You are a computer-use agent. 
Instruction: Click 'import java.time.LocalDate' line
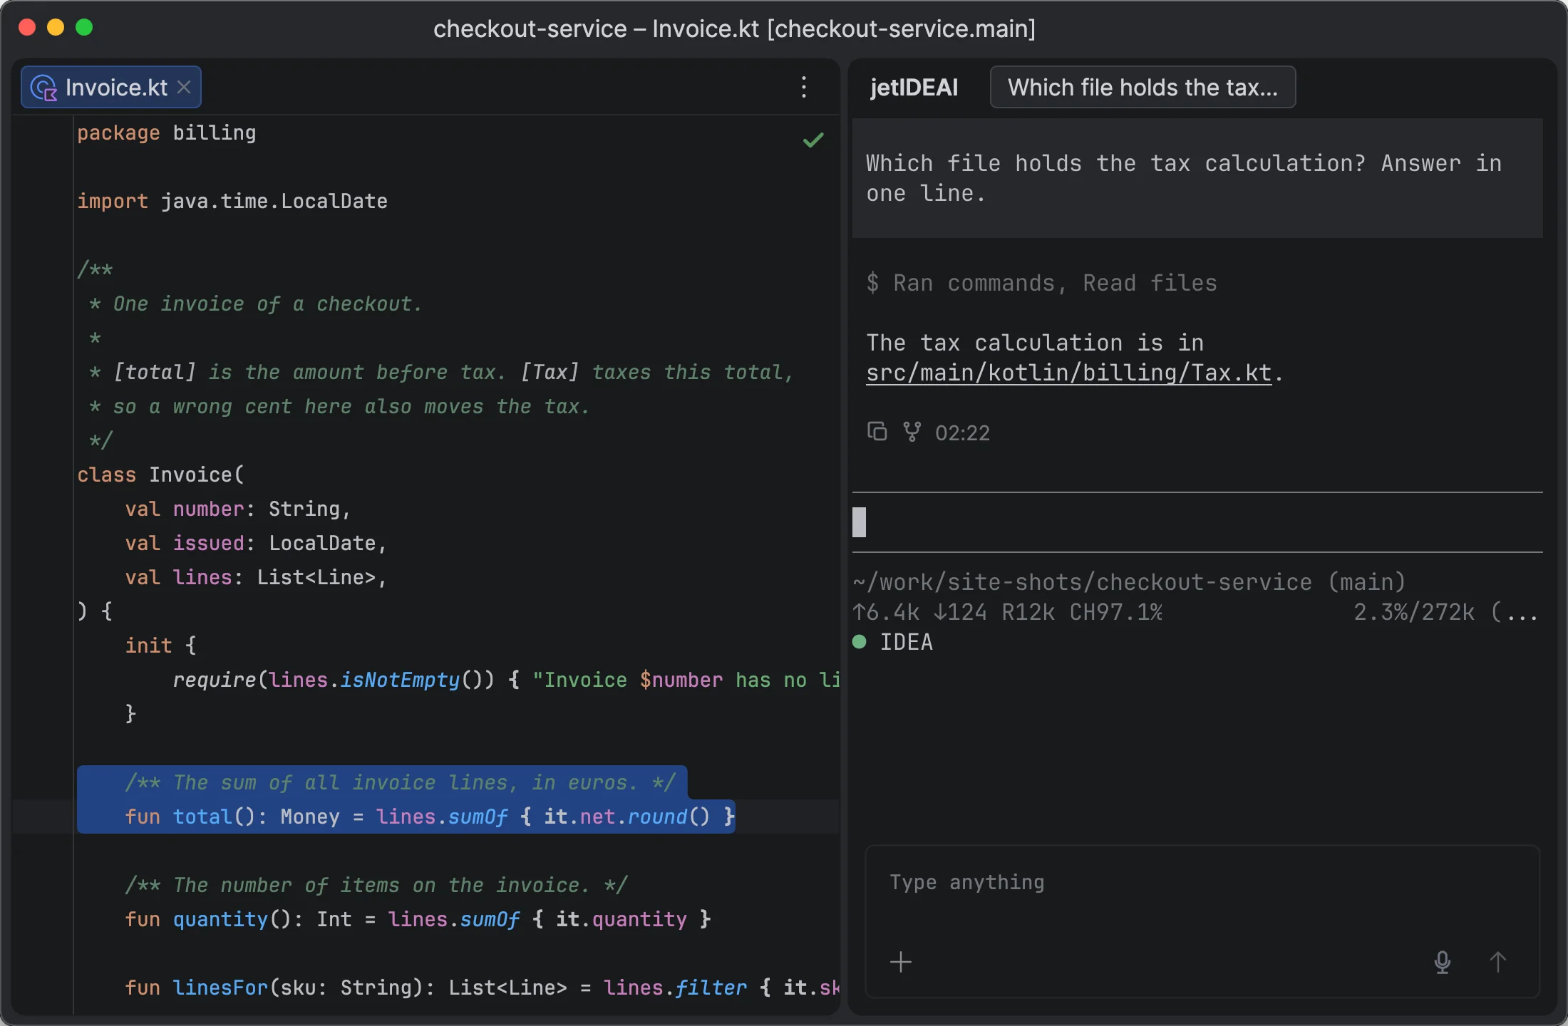click(232, 201)
